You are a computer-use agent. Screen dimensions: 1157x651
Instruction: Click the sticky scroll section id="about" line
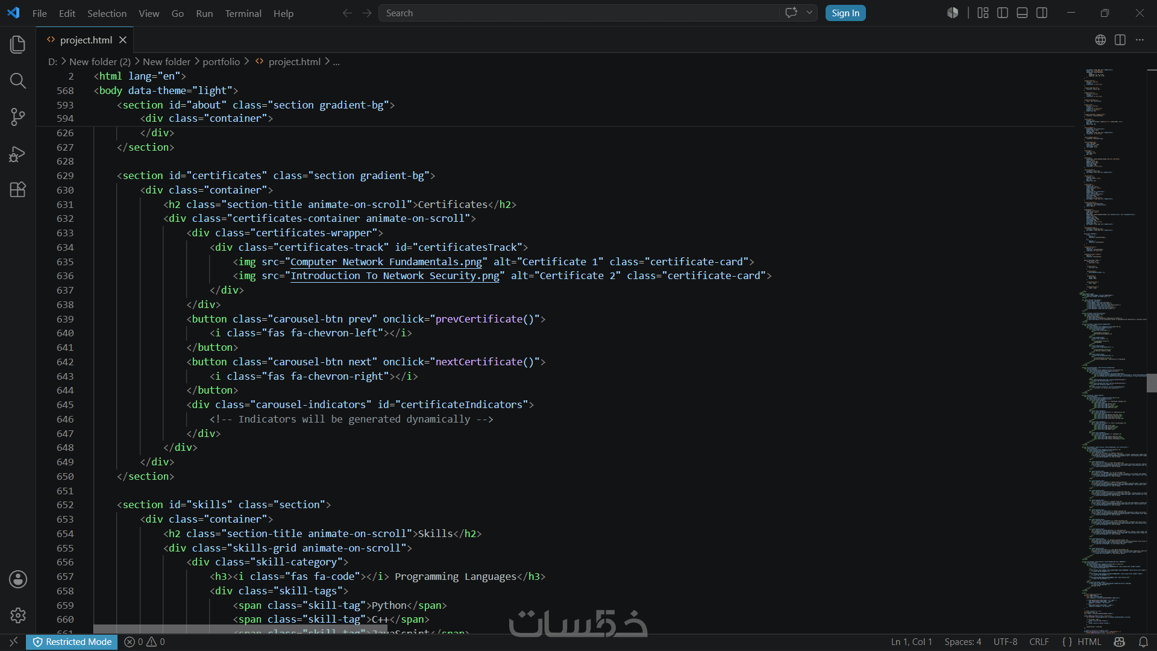(x=256, y=105)
